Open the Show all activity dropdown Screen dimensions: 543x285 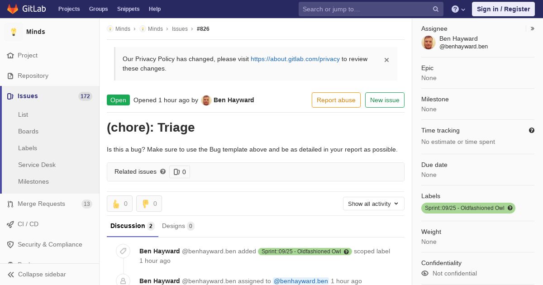coord(374,204)
